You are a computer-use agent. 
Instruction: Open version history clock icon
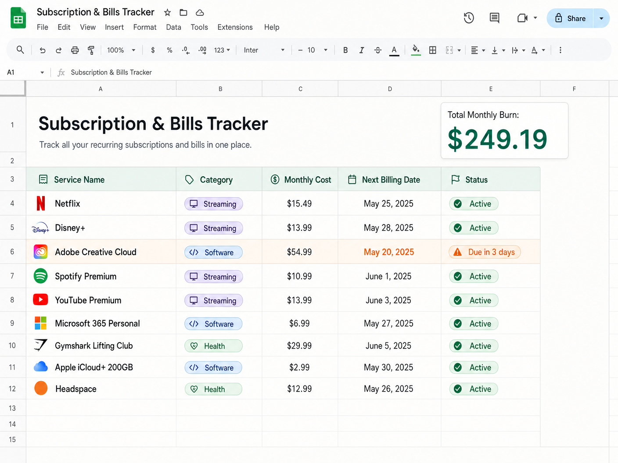click(469, 18)
